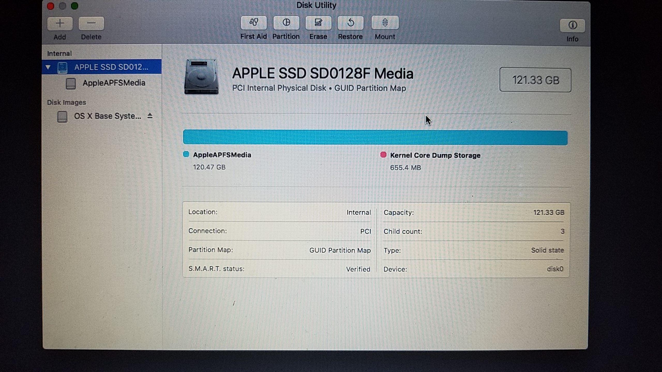
Task: Click the Delete volume minus icon
Action: (91, 24)
